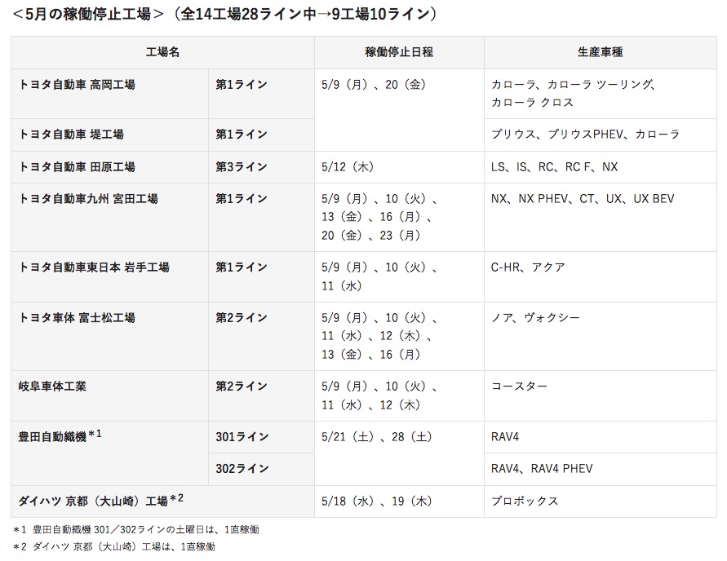Click the RAV4、RAV4 PHEV cell

(x=601, y=470)
